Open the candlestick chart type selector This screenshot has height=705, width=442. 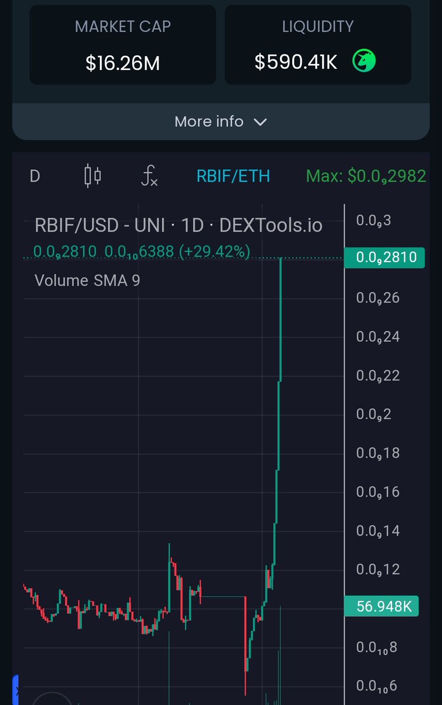pyautogui.click(x=93, y=176)
